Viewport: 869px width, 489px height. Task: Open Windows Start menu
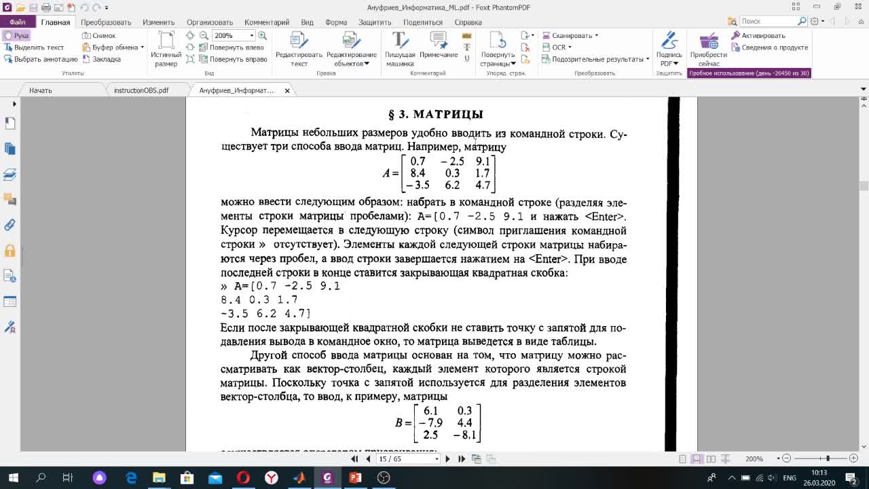tap(13, 477)
